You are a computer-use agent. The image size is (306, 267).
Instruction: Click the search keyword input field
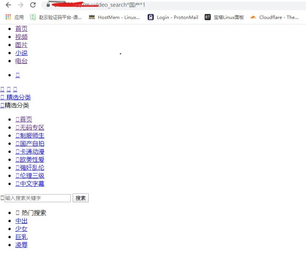(37, 198)
